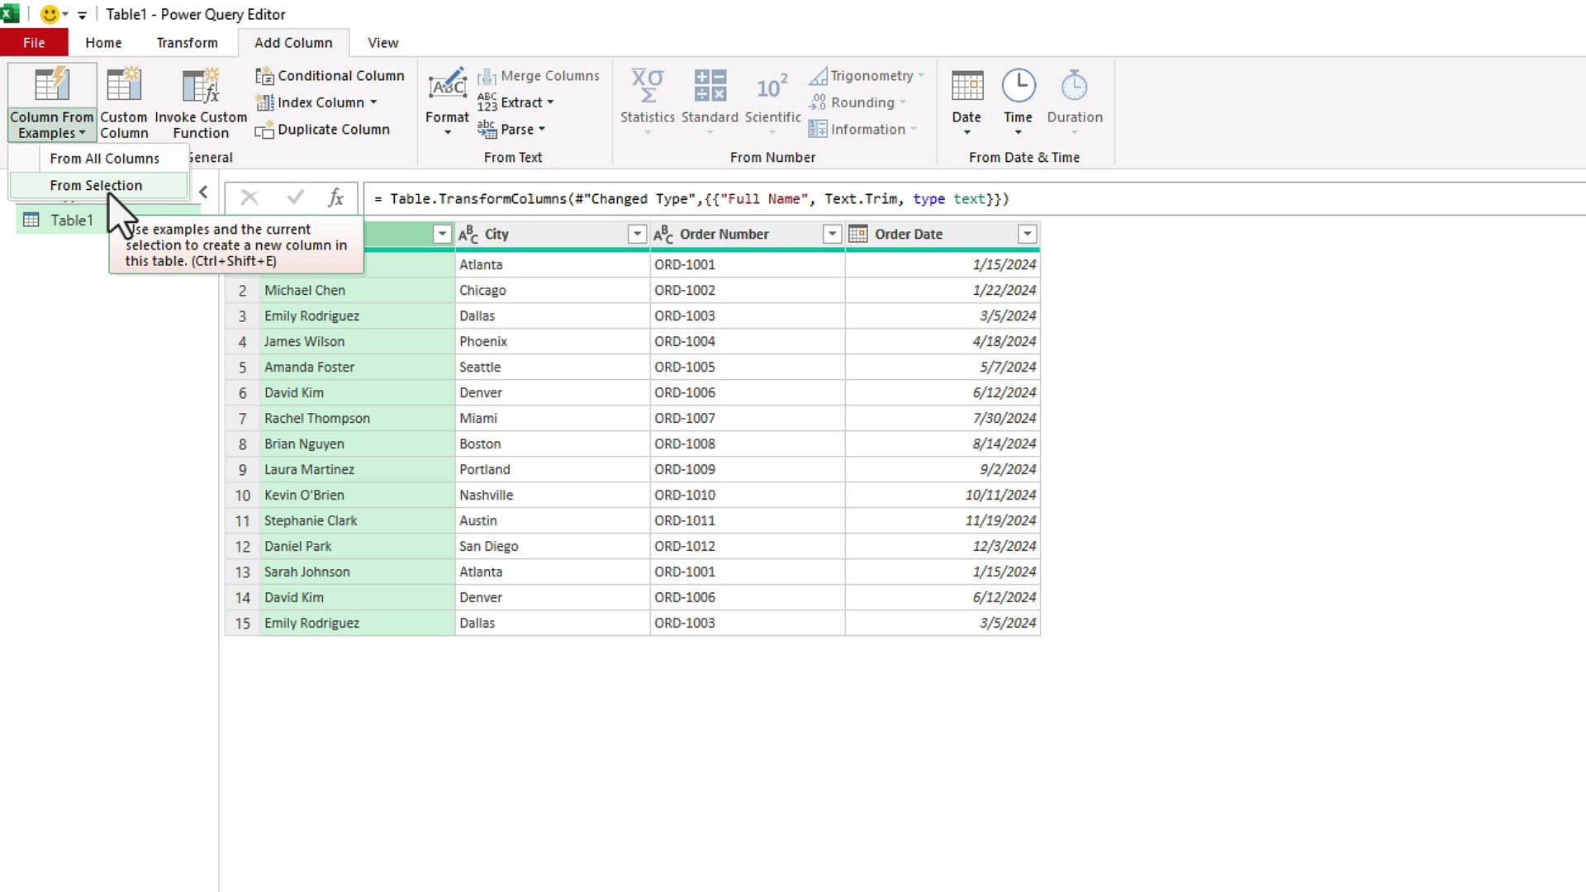
Task: Expand the Index Column dropdown arrow
Action: click(x=373, y=102)
